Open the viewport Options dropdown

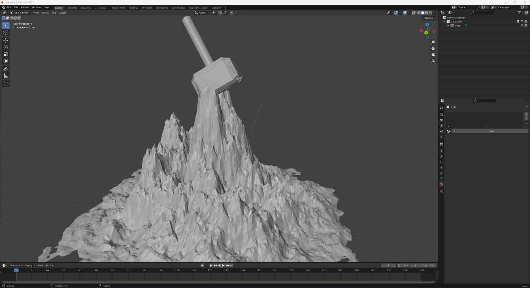pyautogui.click(x=430, y=18)
